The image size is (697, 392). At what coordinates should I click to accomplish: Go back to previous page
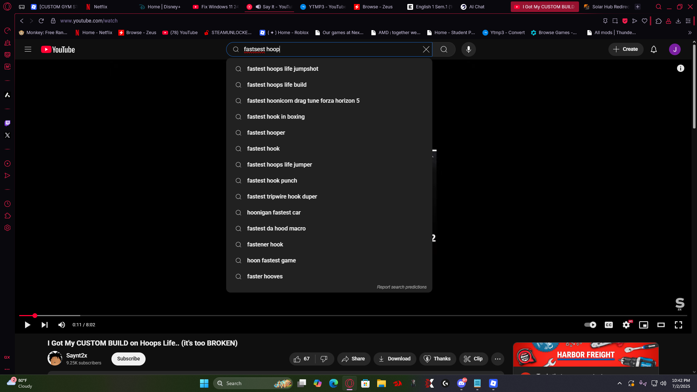[22, 21]
